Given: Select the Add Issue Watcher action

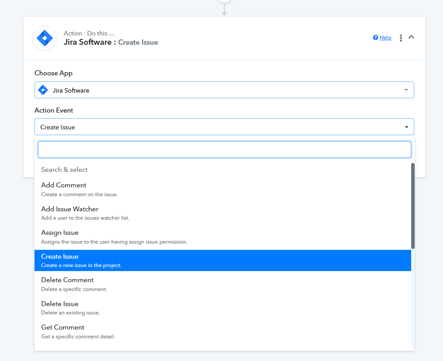Looking at the screenshot, I should pos(69,209).
